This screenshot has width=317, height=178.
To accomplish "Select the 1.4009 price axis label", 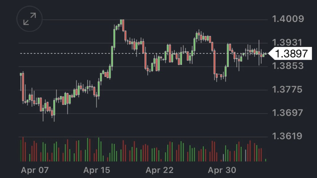I will pyautogui.click(x=288, y=19).
